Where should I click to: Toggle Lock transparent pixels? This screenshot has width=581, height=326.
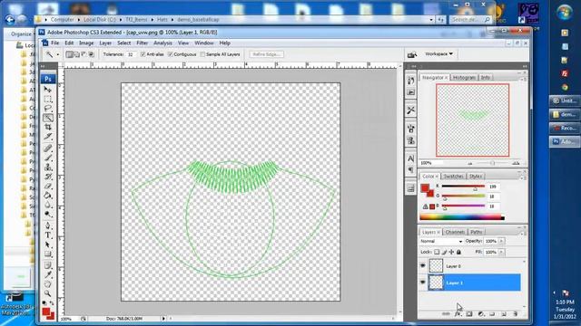tap(437, 252)
